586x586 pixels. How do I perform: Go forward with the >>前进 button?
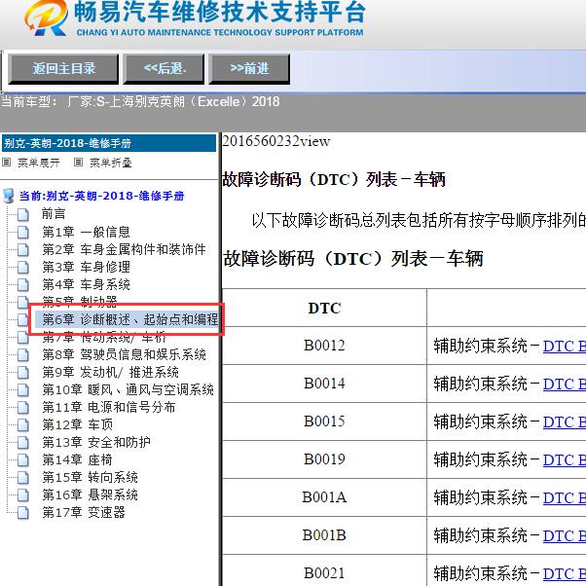pyautogui.click(x=249, y=68)
